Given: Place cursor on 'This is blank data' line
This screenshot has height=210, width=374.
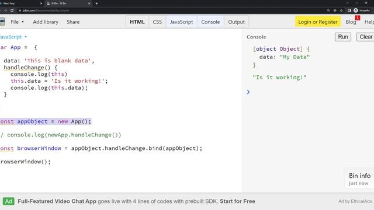Looking at the screenshot, I should 49,61.
